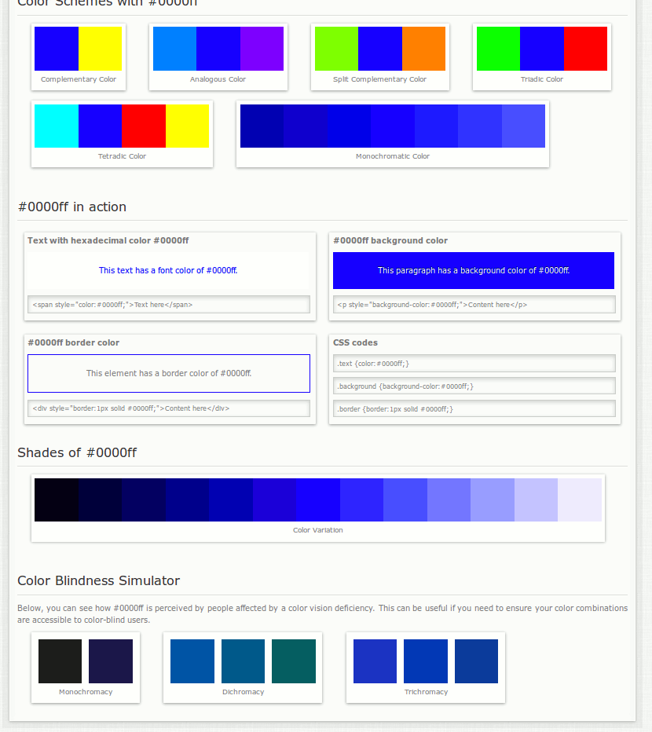Click the teal Dichromacy swatch
The height and width of the screenshot is (732, 652).
click(293, 661)
